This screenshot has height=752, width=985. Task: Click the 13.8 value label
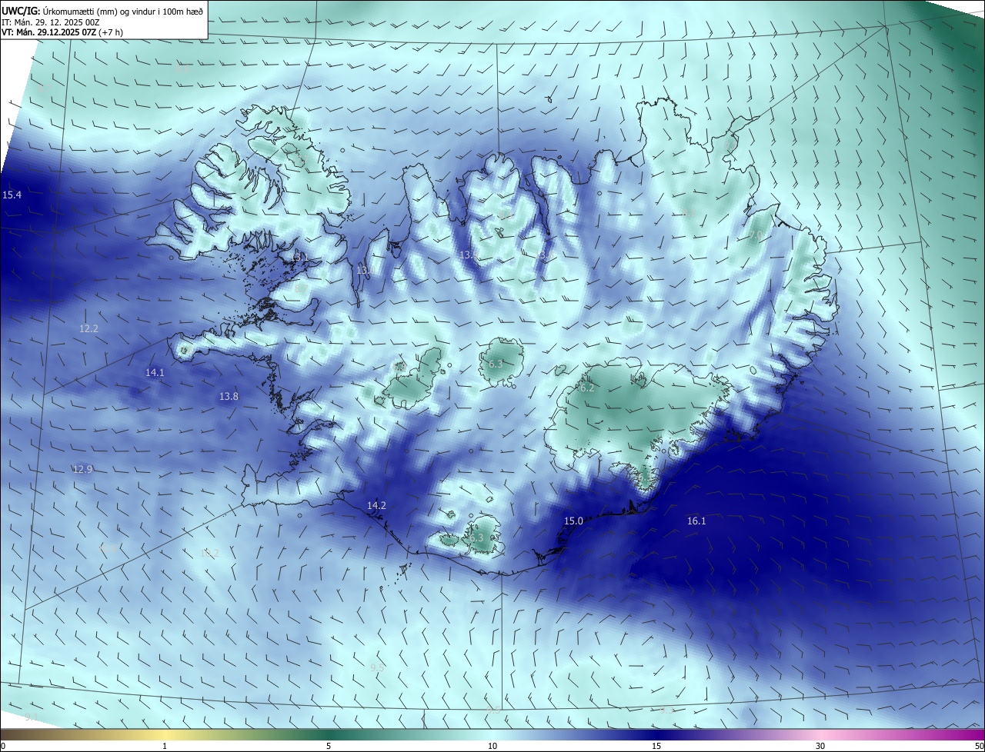click(229, 396)
